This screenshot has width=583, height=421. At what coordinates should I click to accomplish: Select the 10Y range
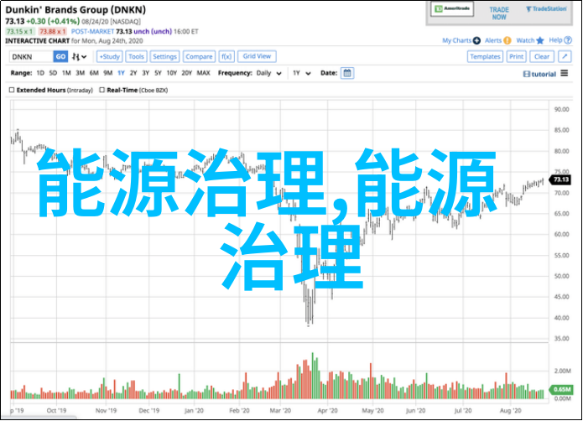(x=171, y=73)
